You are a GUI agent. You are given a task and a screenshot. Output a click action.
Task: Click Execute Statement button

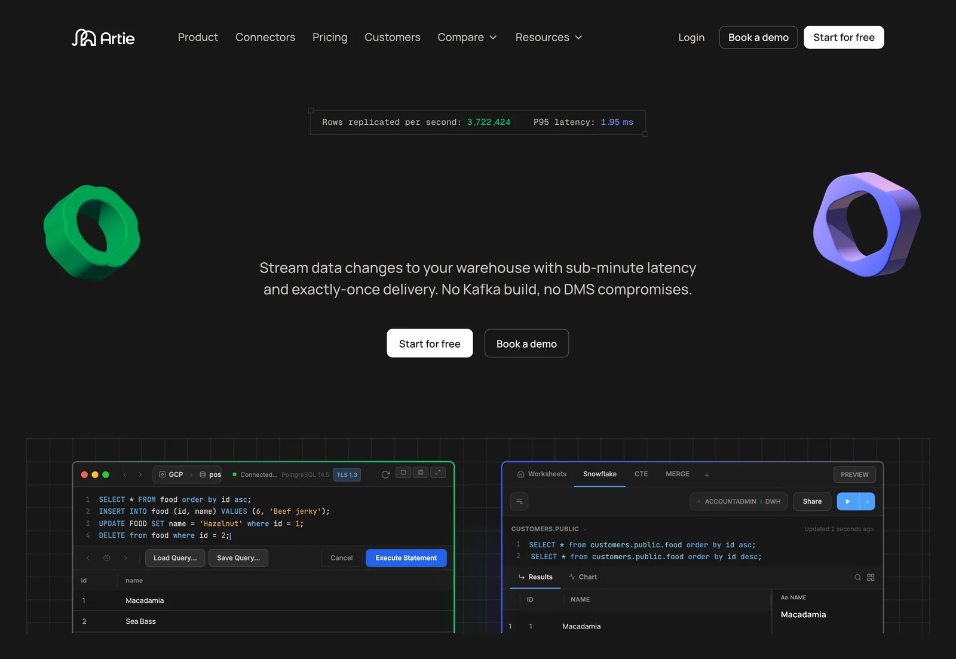pyautogui.click(x=406, y=558)
